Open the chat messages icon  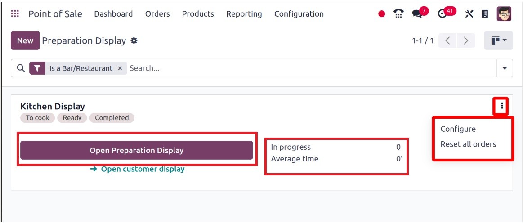click(x=418, y=14)
